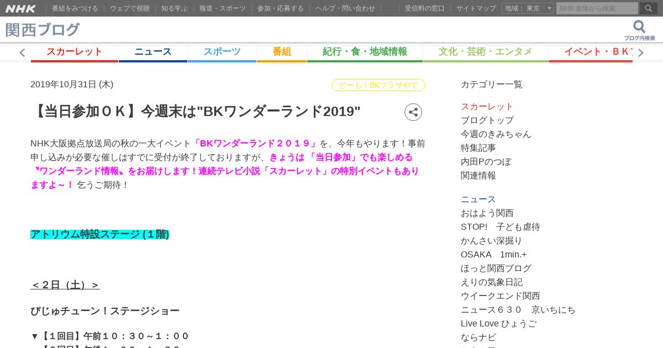Image resolution: width=663 pixels, height=348 pixels.
Task: Select the ニュース category tab
Action: click(153, 52)
